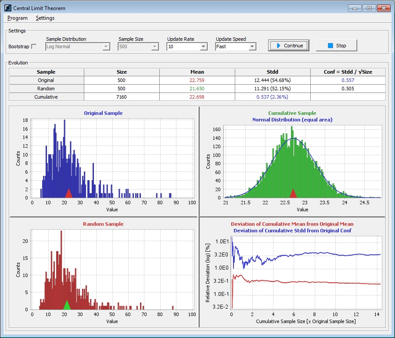This screenshot has width=395, height=338.
Task: Click the Random Sample chart title
Action: 103,224
